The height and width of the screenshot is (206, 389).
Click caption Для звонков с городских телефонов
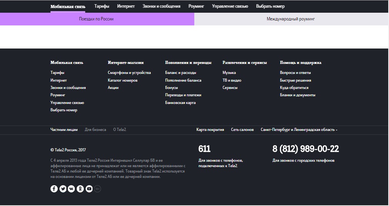coord(303,161)
